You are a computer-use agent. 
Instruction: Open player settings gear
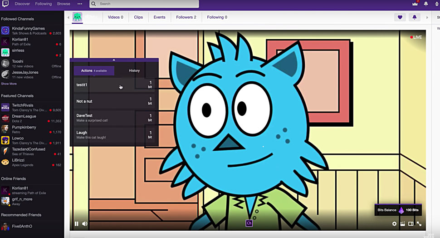[x=394, y=223]
